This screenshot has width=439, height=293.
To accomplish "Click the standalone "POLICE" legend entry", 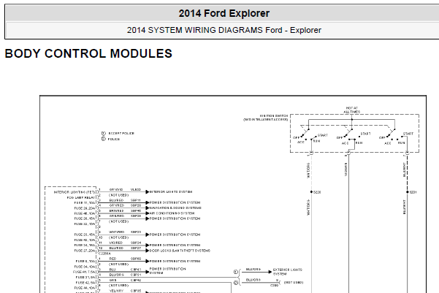I will point(114,139).
